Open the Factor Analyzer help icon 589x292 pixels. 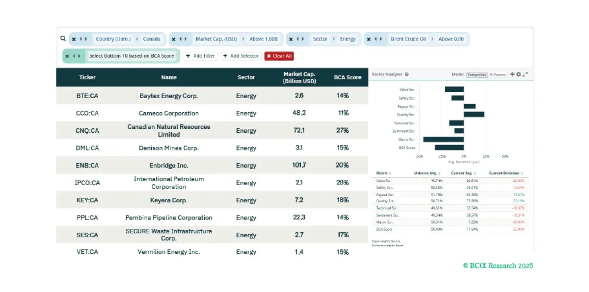pos(407,74)
